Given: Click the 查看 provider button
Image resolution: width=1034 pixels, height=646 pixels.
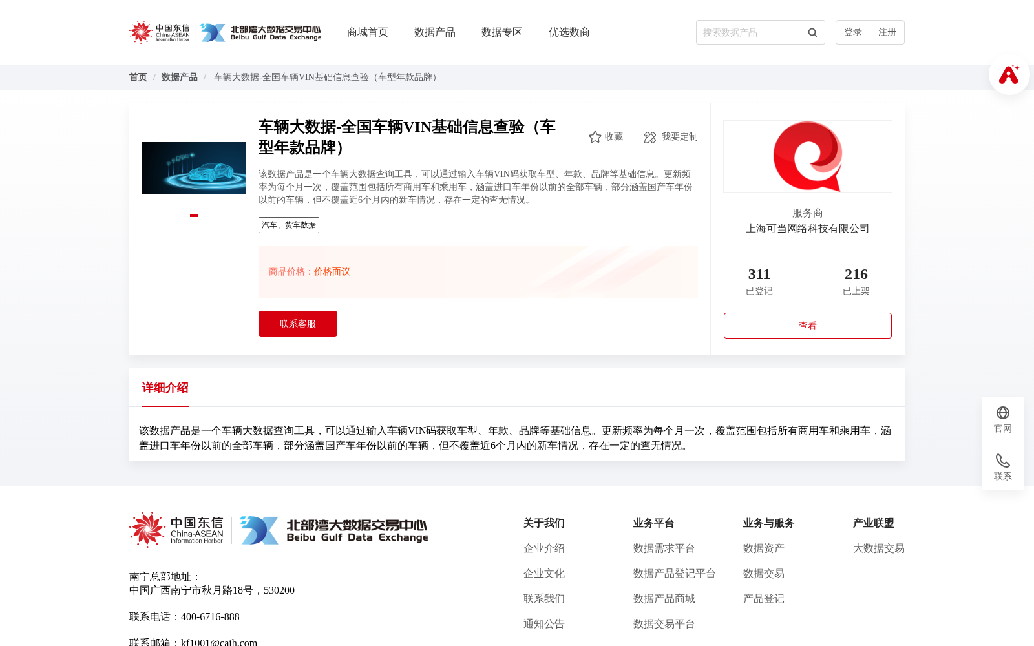Looking at the screenshot, I should tap(808, 326).
